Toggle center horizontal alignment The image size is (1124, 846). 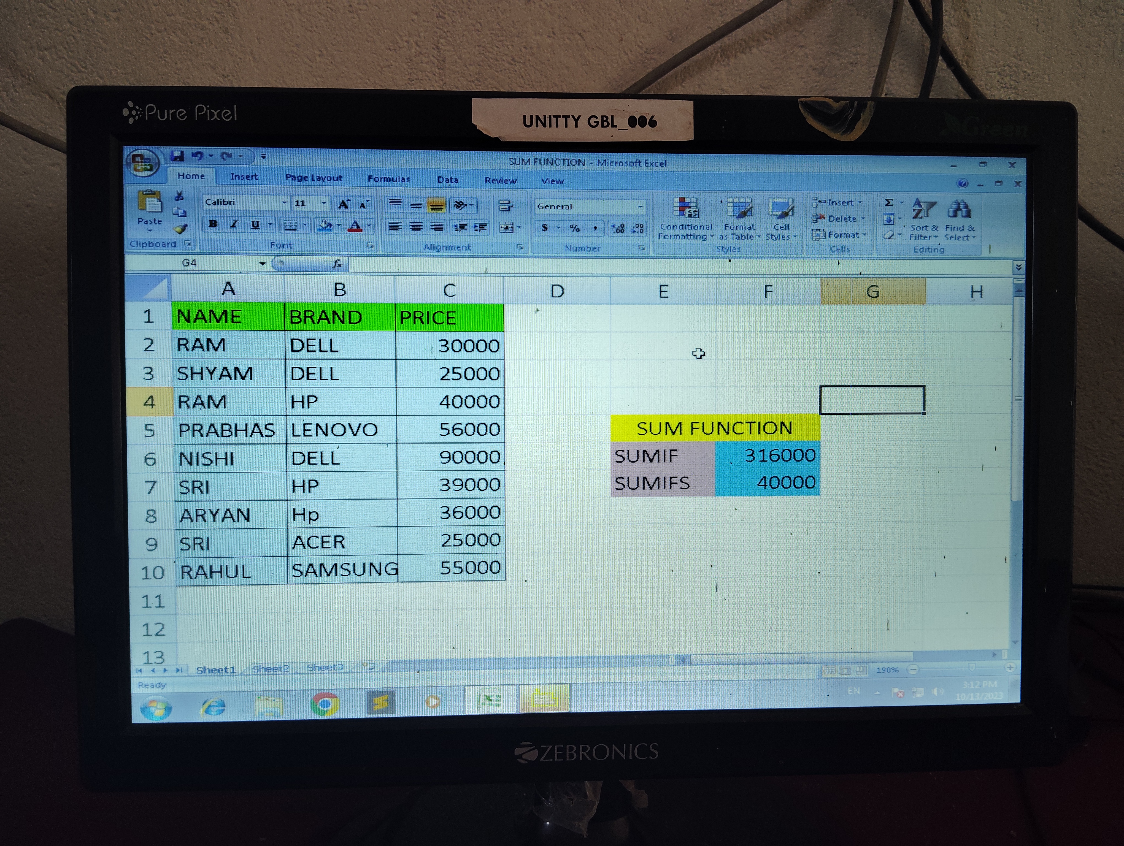(x=416, y=226)
